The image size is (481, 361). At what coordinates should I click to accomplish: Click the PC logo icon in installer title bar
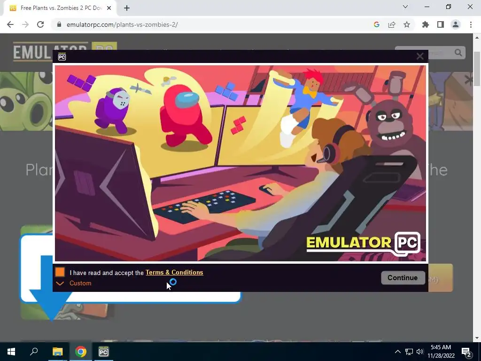(x=62, y=57)
